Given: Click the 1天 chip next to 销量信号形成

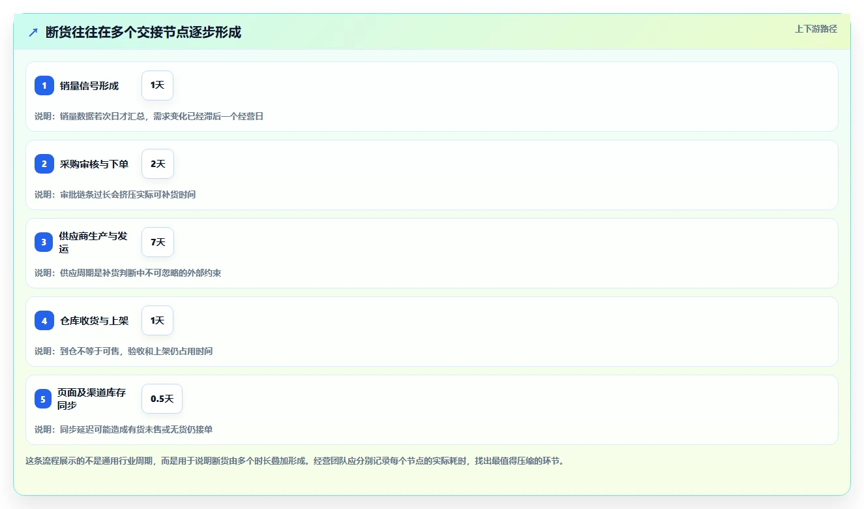Looking at the screenshot, I should 157,85.
